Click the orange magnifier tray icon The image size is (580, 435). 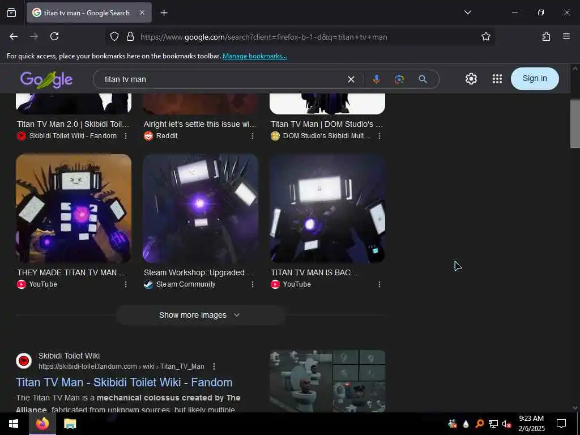pos(479,424)
